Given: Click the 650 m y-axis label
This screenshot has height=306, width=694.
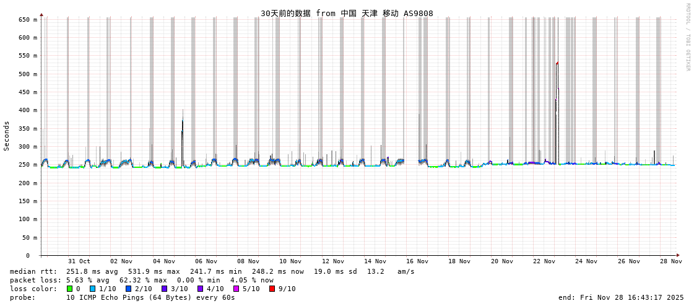Looking at the screenshot, I should pyautogui.click(x=27, y=20).
